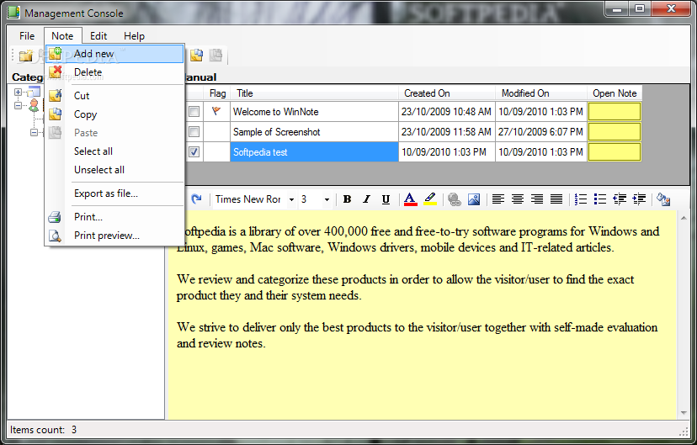Image resolution: width=697 pixels, height=445 pixels.
Task: Choose Copy from Note menu
Action: pyautogui.click(x=114, y=114)
